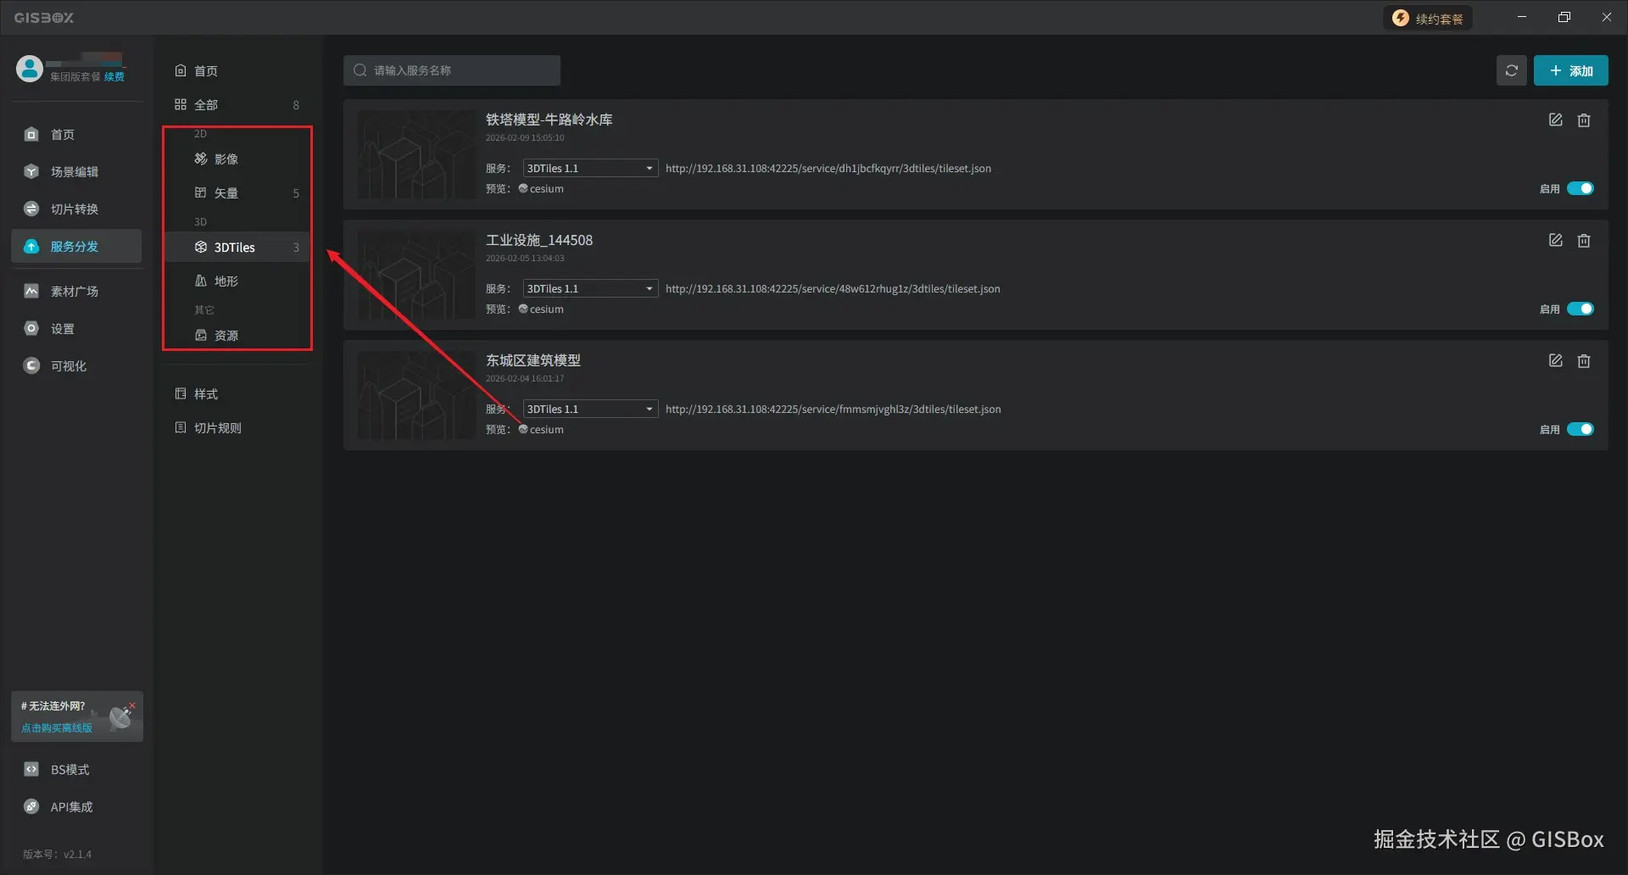Toggle 东城区建筑模型 service off
This screenshot has height=875, width=1628.
(1581, 429)
